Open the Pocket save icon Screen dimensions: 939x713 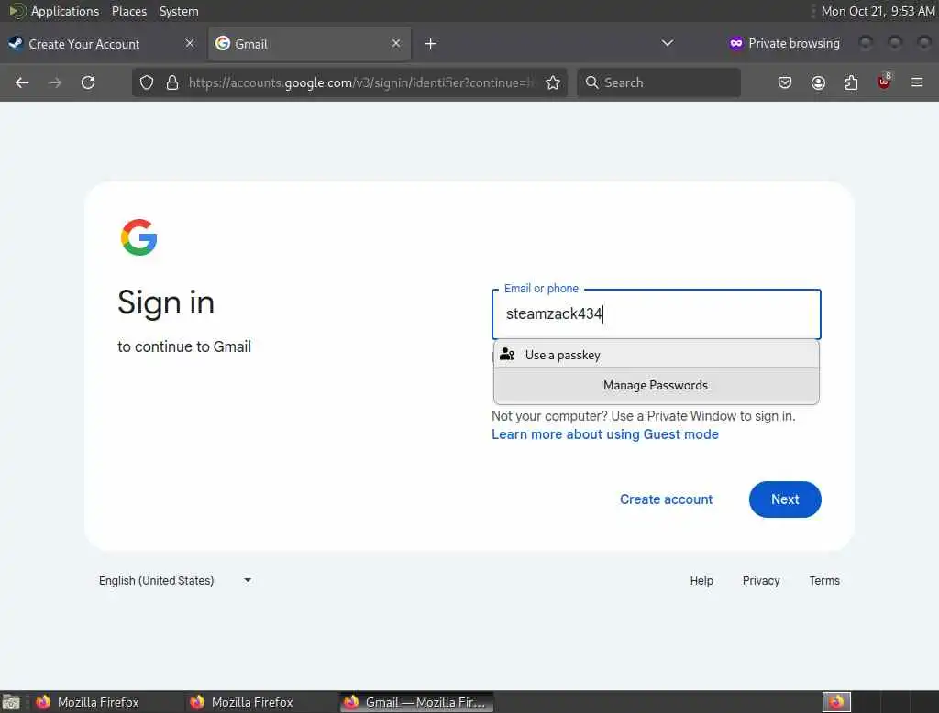click(785, 82)
